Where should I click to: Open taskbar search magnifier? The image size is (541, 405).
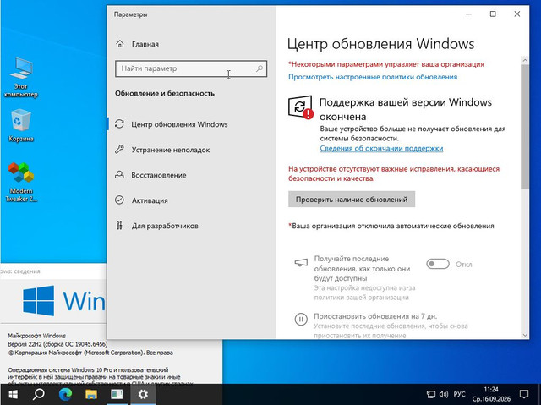pos(39,394)
